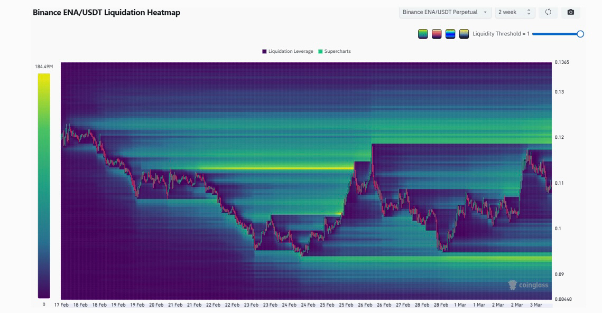The image size is (602, 313).
Task: Click the 184.49M scale maximum label
Action: click(44, 67)
